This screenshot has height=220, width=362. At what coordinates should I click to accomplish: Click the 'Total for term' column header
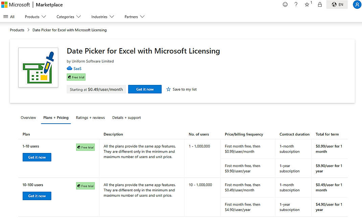pos(327,134)
